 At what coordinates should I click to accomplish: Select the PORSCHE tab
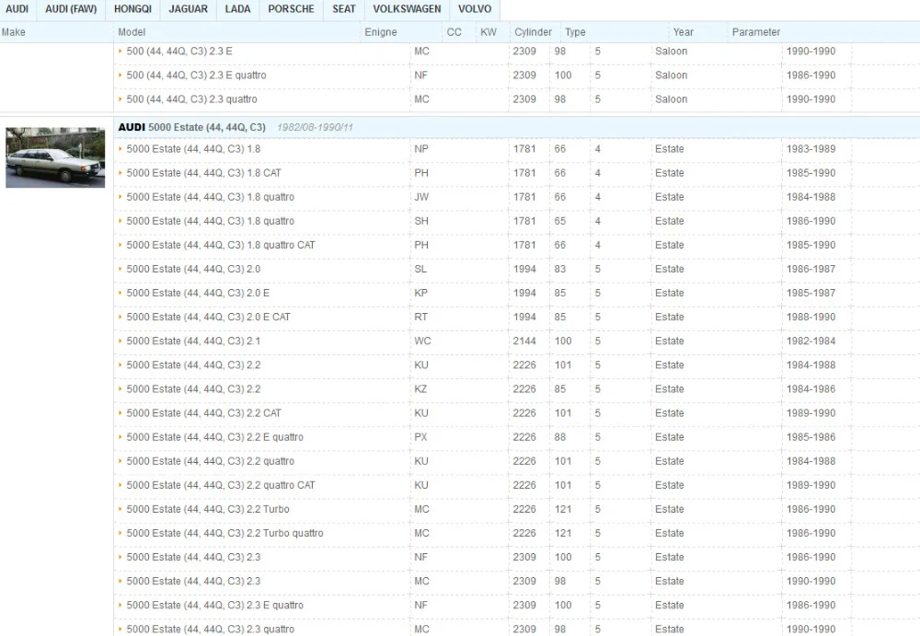pos(291,9)
